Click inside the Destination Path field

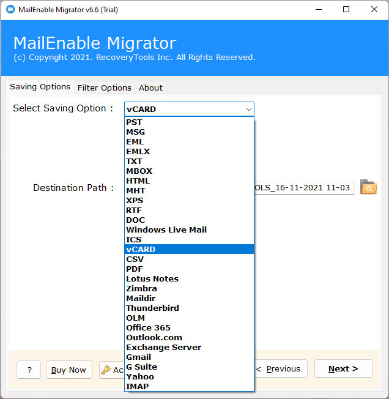coord(304,188)
